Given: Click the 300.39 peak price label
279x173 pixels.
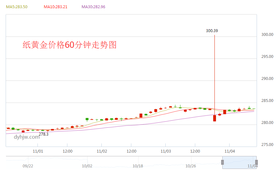Looking at the screenshot, I should tap(212, 31).
